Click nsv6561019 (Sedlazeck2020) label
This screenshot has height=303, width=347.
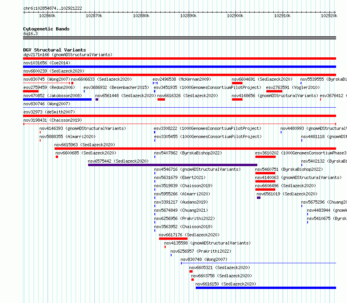click(287, 194)
